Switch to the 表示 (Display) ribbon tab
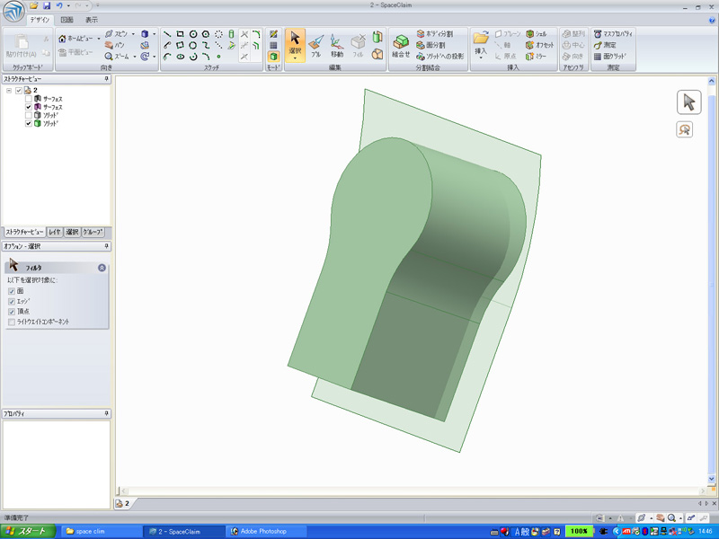 92,19
